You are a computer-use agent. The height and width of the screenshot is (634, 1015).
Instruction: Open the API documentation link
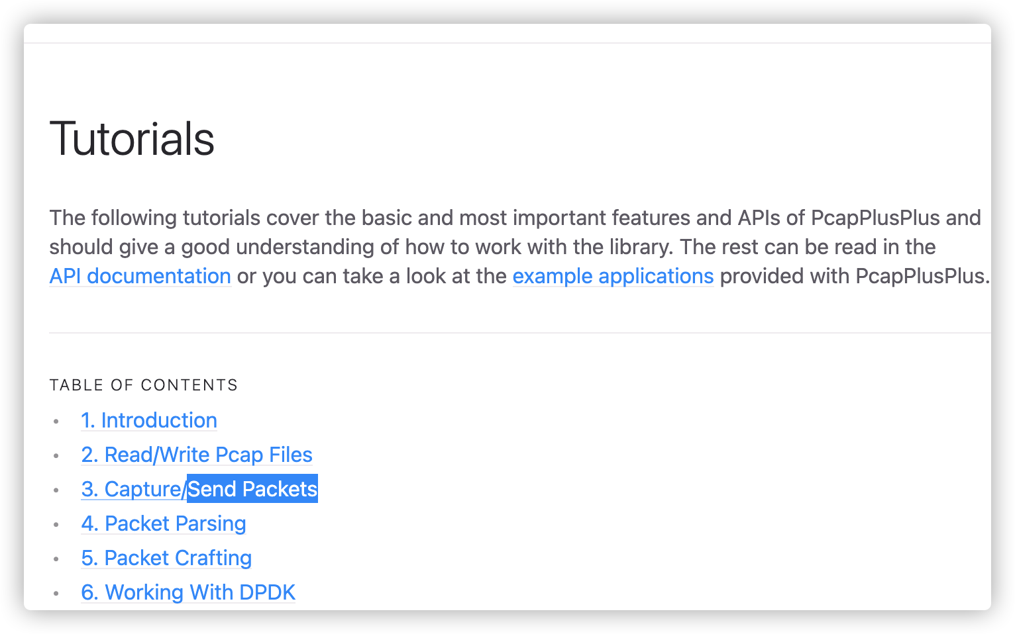(x=139, y=276)
